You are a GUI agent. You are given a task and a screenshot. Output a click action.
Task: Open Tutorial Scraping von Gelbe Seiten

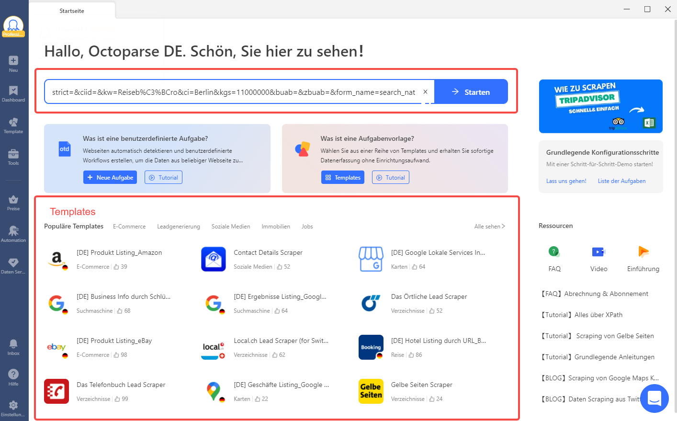tap(597, 336)
